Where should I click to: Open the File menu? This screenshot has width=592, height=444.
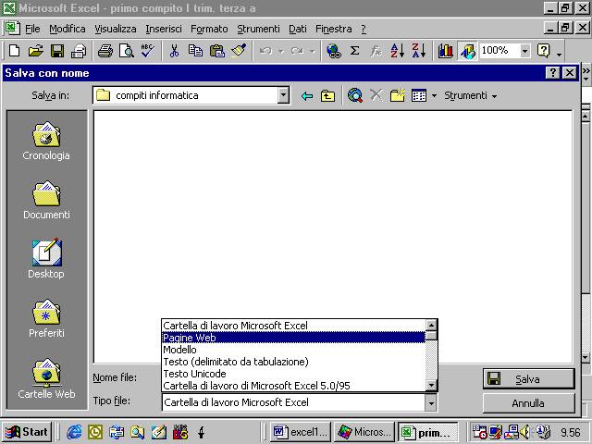pos(32,29)
